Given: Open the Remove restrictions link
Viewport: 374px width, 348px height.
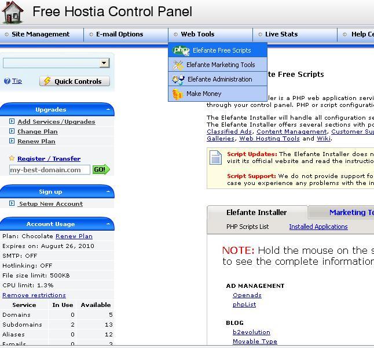Looking at the screenshot, I should [34, 295].
